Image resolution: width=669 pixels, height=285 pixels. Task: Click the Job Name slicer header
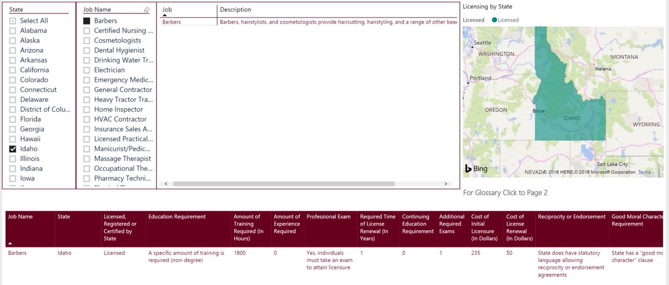click(x=97, y=9)
